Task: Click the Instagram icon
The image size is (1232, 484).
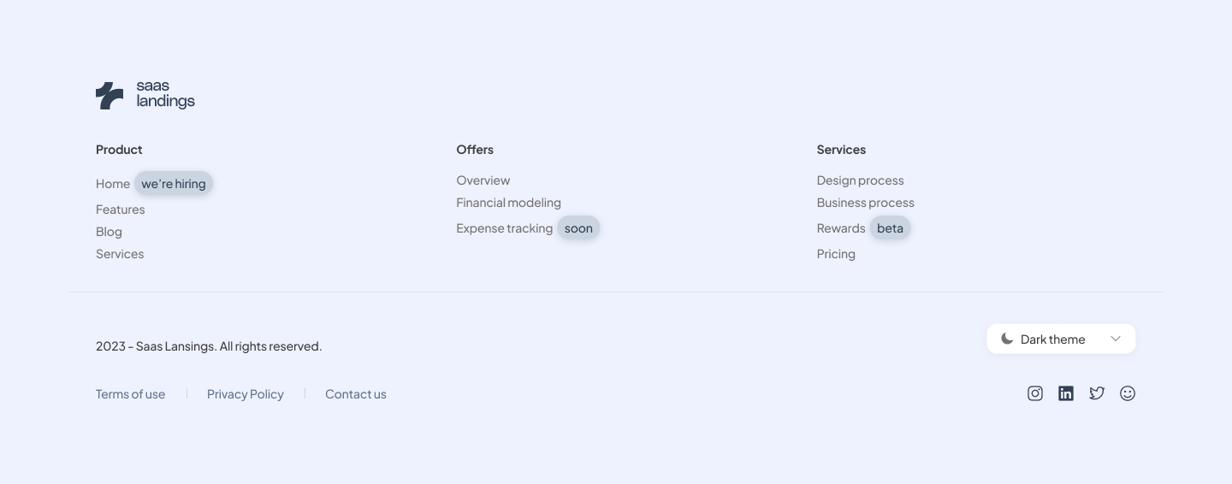Action: tap(1035, 393)
